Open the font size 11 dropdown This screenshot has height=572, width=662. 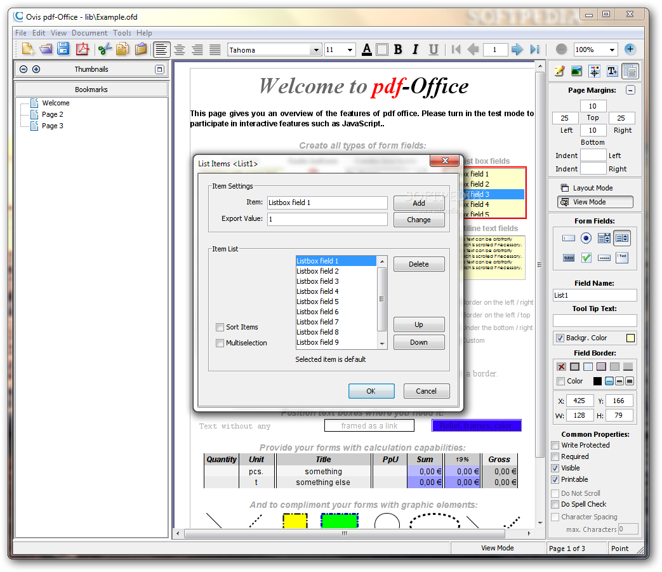(x=350, y=50)
